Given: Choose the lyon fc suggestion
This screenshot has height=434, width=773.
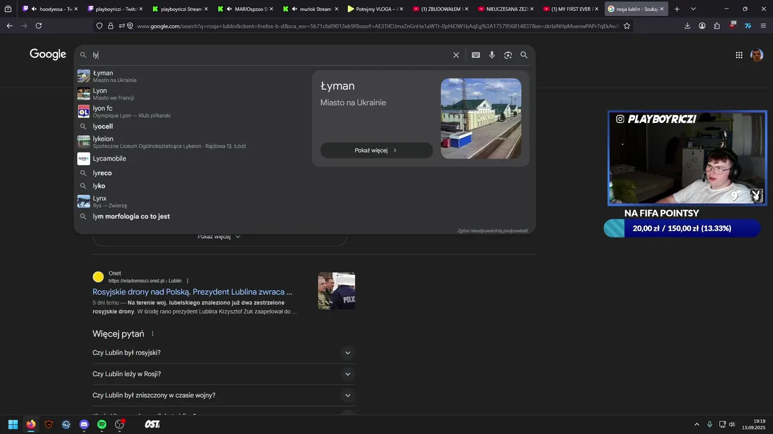Looking at the screenshot, I should tap(190, 112).
